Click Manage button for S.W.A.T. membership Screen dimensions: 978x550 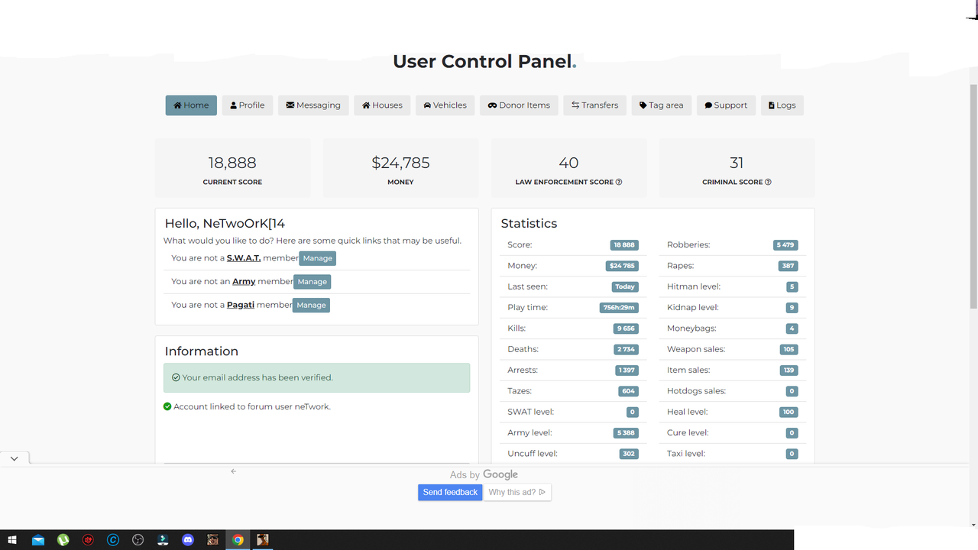click(x=317, y=258)
